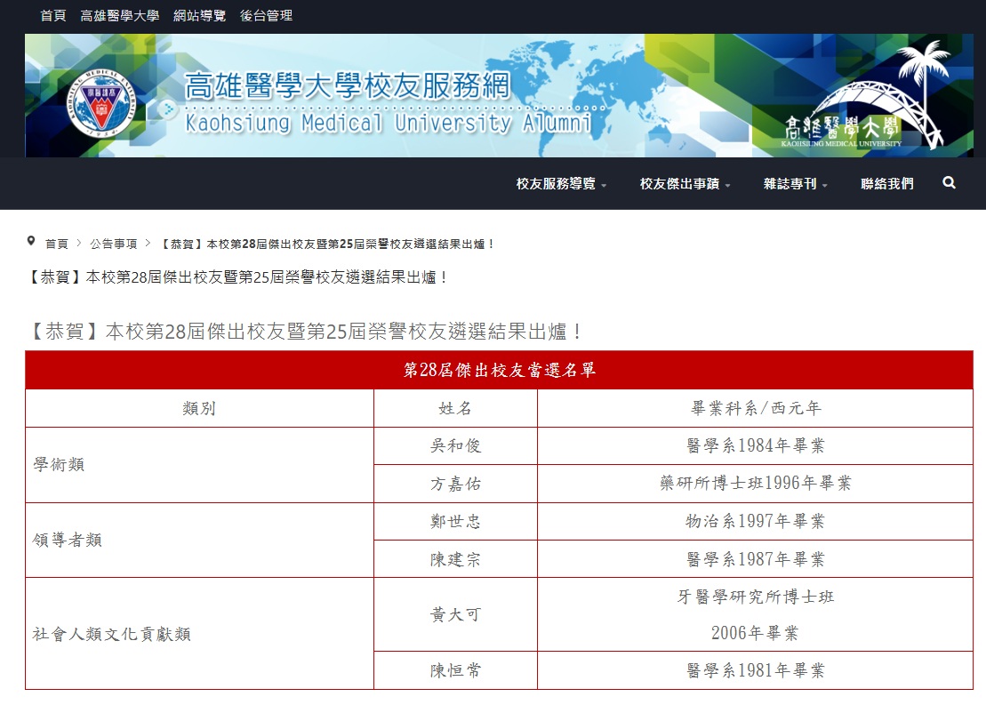Click banner text Kaohsiung Medical University Alumni
The height and width of the screenshot is (705, 986).
coord(388,123)
